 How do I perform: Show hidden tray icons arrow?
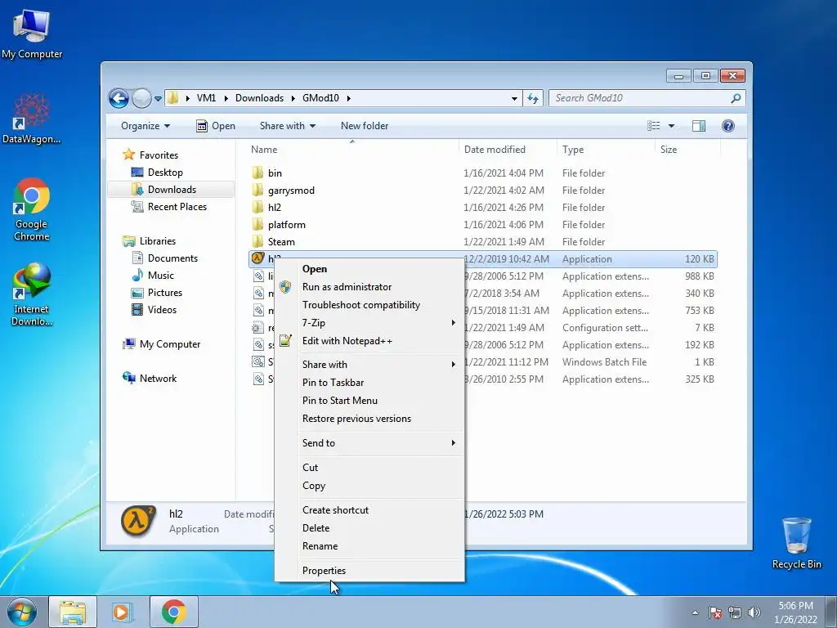pos(695,613)
